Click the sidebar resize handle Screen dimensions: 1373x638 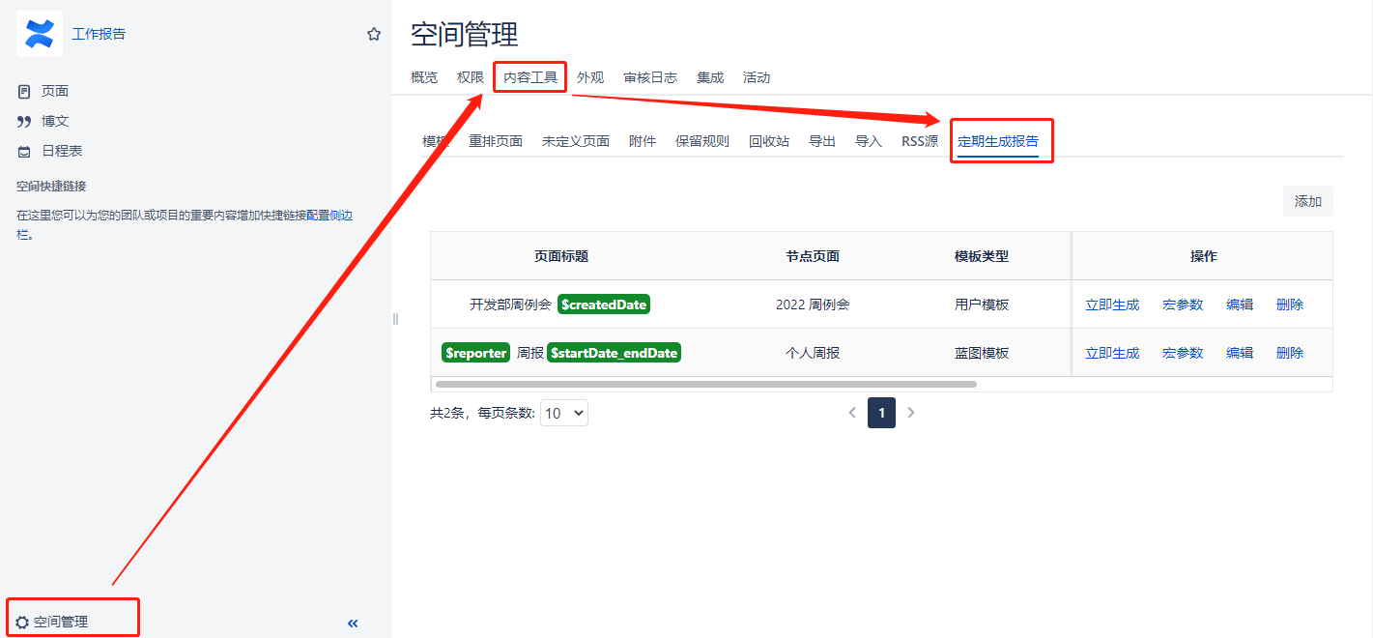pyautogui.click(x=395, y=319)
